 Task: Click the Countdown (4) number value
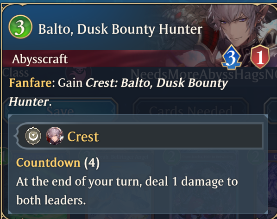92,163
